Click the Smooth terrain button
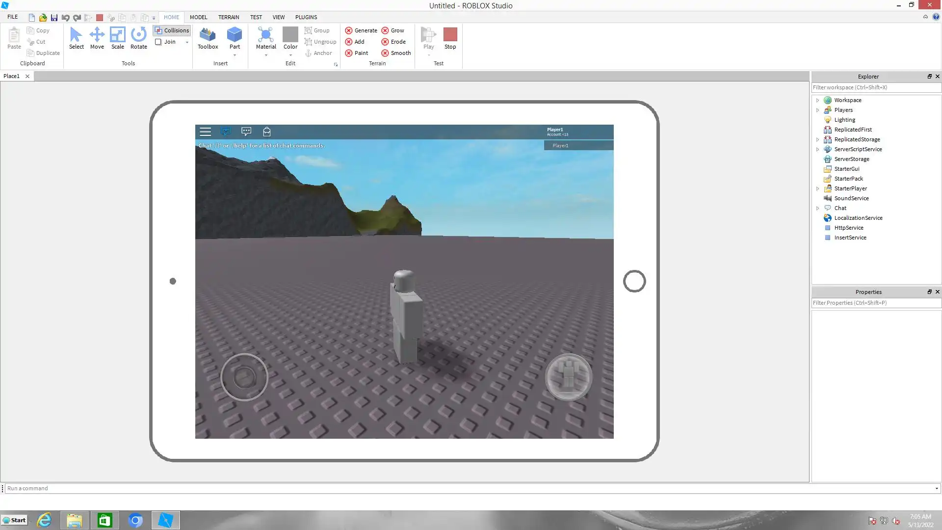This screenshot has height=530, width=942. [x=396, y=53]
